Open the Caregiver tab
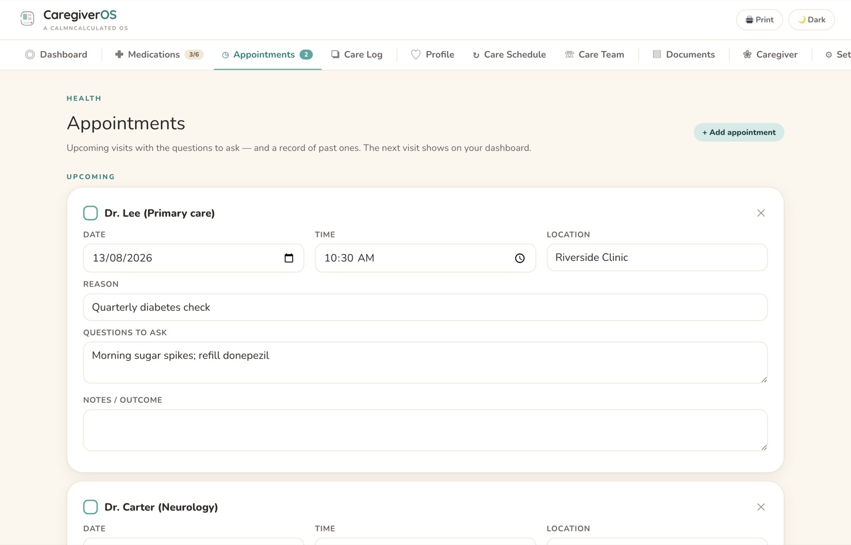 770,54
